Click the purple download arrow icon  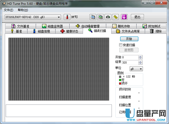click(x=124, y=17)
